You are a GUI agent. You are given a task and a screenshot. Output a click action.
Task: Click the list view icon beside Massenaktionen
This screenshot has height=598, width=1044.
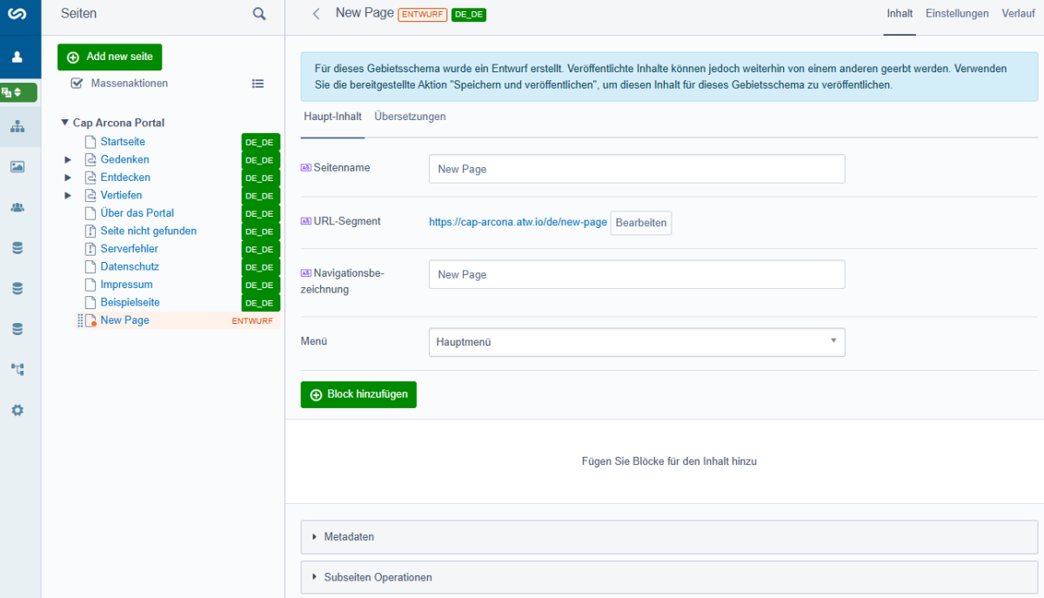tap(258, 84)
